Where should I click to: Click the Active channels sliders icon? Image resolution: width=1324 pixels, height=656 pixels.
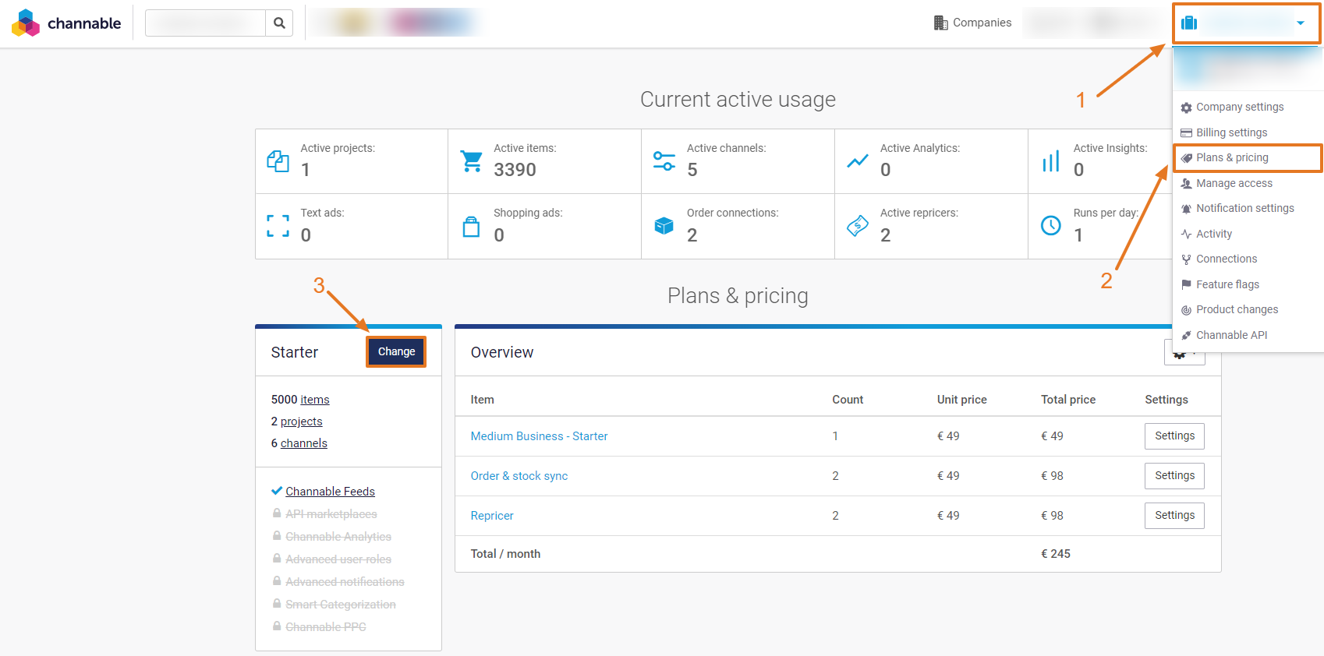click(664, 161)
